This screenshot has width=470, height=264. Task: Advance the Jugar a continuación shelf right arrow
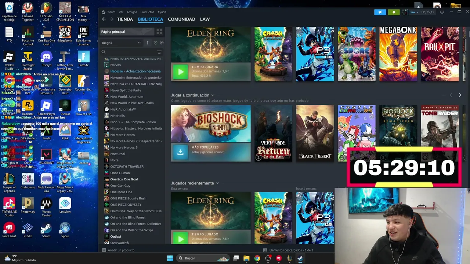460,95
